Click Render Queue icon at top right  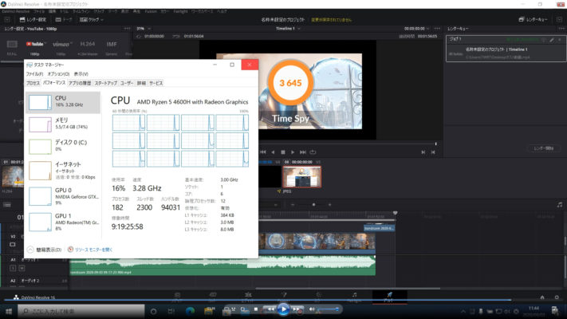(x=521, y=19)
